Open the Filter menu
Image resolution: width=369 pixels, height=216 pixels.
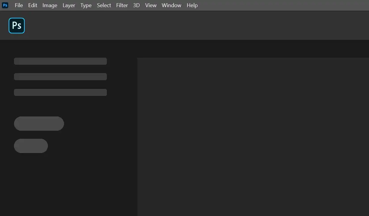[122, 5]
